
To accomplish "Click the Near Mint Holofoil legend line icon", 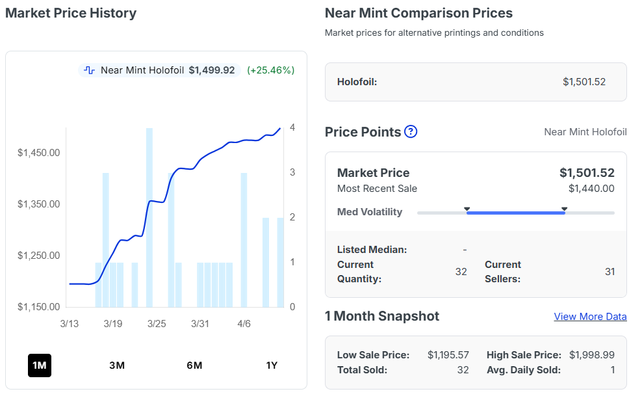I will pyautogui.click(x=90, y=70).
